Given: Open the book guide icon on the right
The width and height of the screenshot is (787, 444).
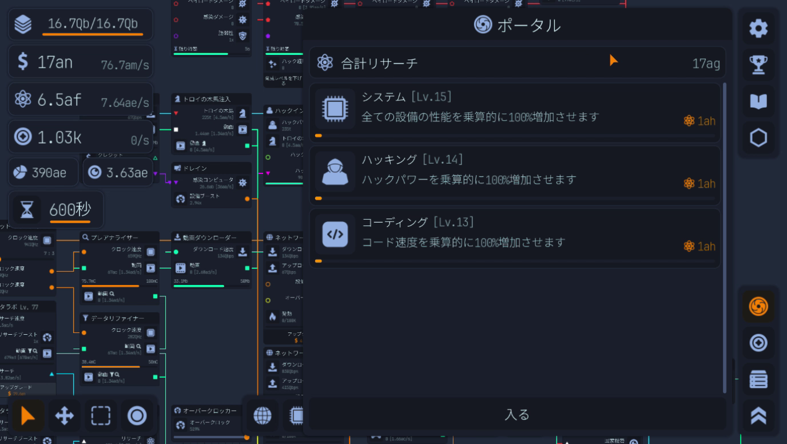Looking at the screenshot, I should click(x=758, y=102).
